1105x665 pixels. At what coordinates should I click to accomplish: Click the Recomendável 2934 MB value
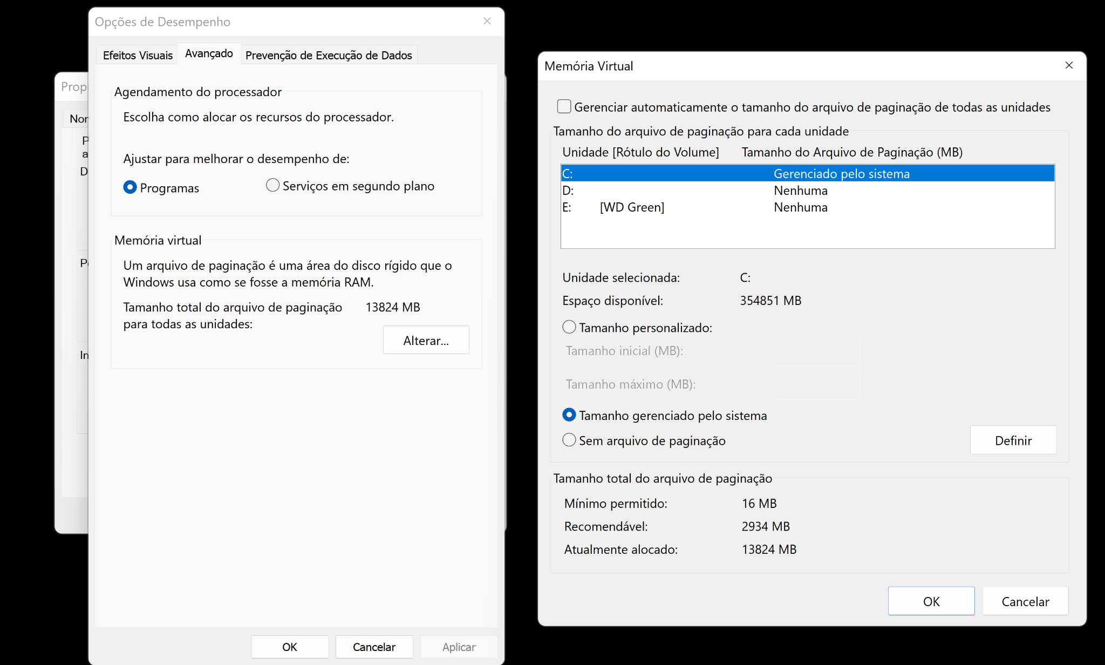pyautogui.click(x=766, y=526)
